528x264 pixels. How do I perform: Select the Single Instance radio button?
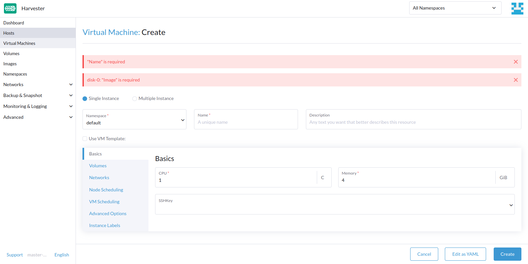coord(85,99)
